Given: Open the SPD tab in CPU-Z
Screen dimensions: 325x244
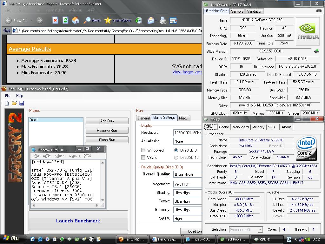Looking at the screenshot, I should pos(271,127).
